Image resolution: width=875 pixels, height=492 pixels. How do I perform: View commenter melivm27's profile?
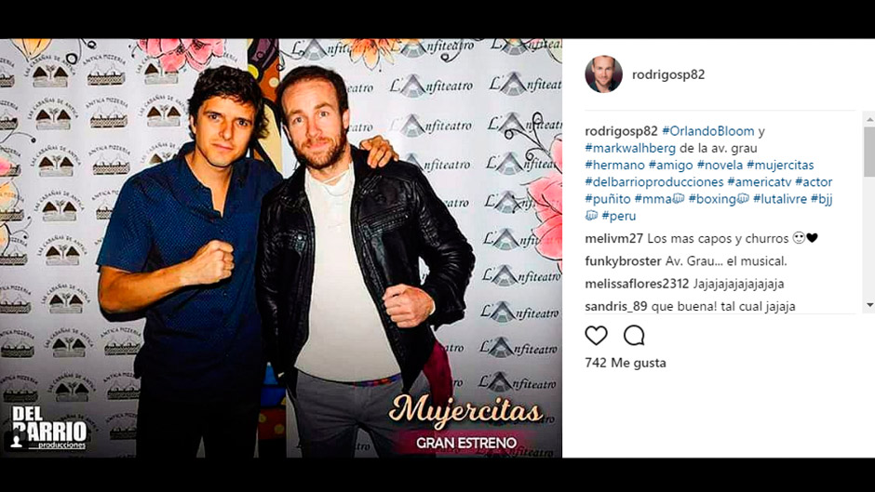[613, 238]
